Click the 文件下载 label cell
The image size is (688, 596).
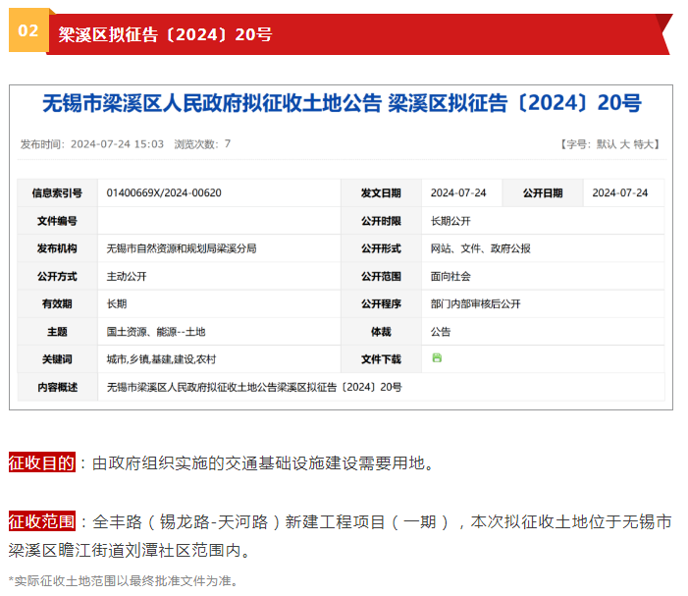[381, 359]
